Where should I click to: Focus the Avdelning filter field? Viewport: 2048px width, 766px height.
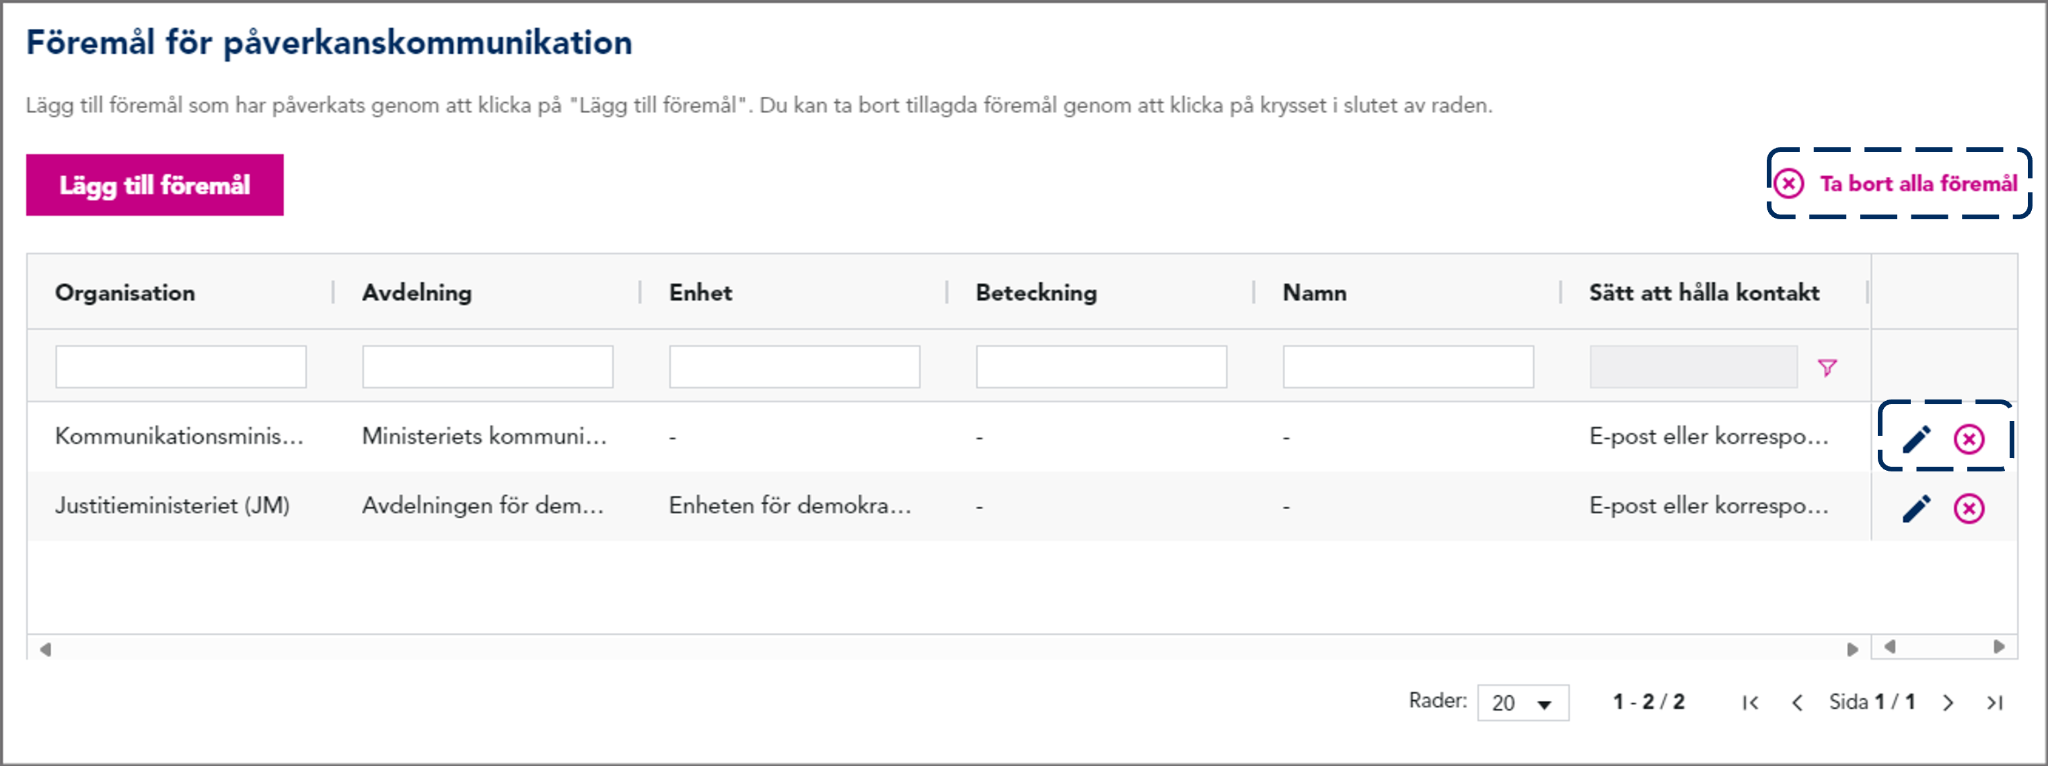coord(487,367)
